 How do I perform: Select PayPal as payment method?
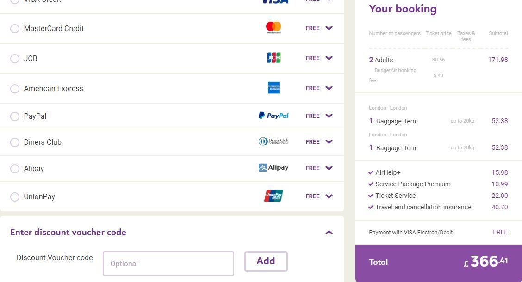[15, 116]
